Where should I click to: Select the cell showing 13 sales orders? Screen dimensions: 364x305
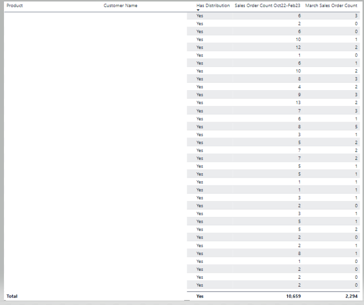click(x=298, y=102)
